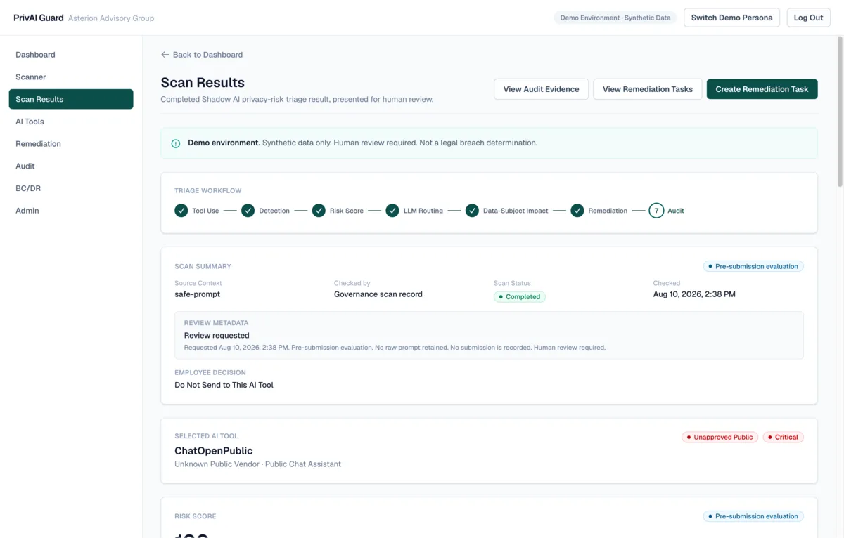This screenshot has width=844, height=538.
Task: Open sidebar Remediation page
Action: coord(71,144)
